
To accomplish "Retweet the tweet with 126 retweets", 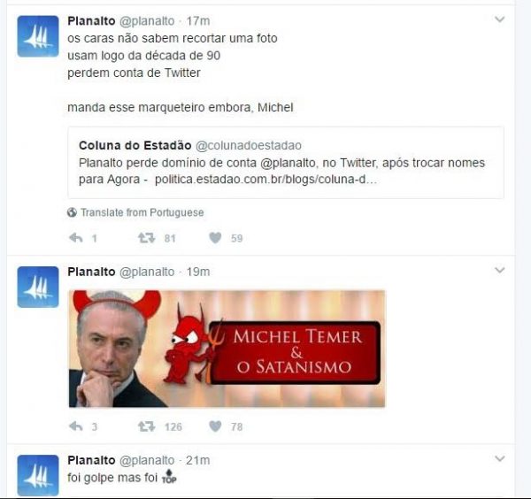I will click(146, 426).
